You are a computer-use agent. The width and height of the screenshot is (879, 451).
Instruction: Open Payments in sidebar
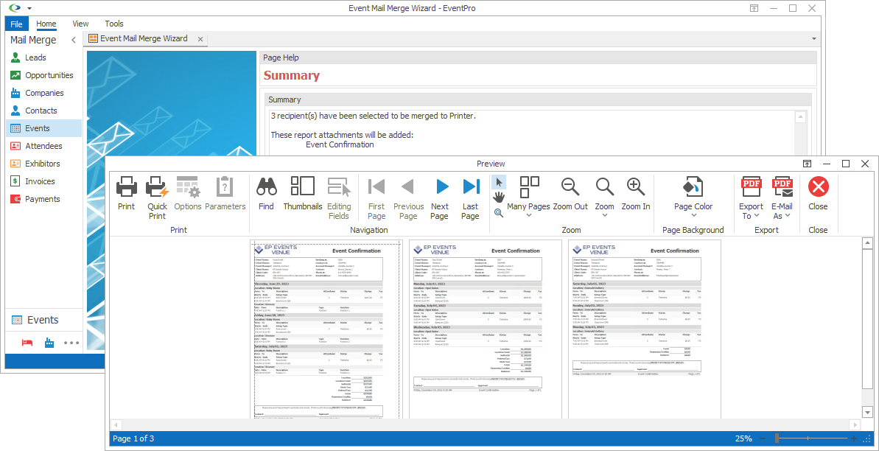click(x=43, y=199)
